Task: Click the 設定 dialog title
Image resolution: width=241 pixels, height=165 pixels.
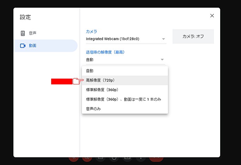Action: tap(25, 17)
